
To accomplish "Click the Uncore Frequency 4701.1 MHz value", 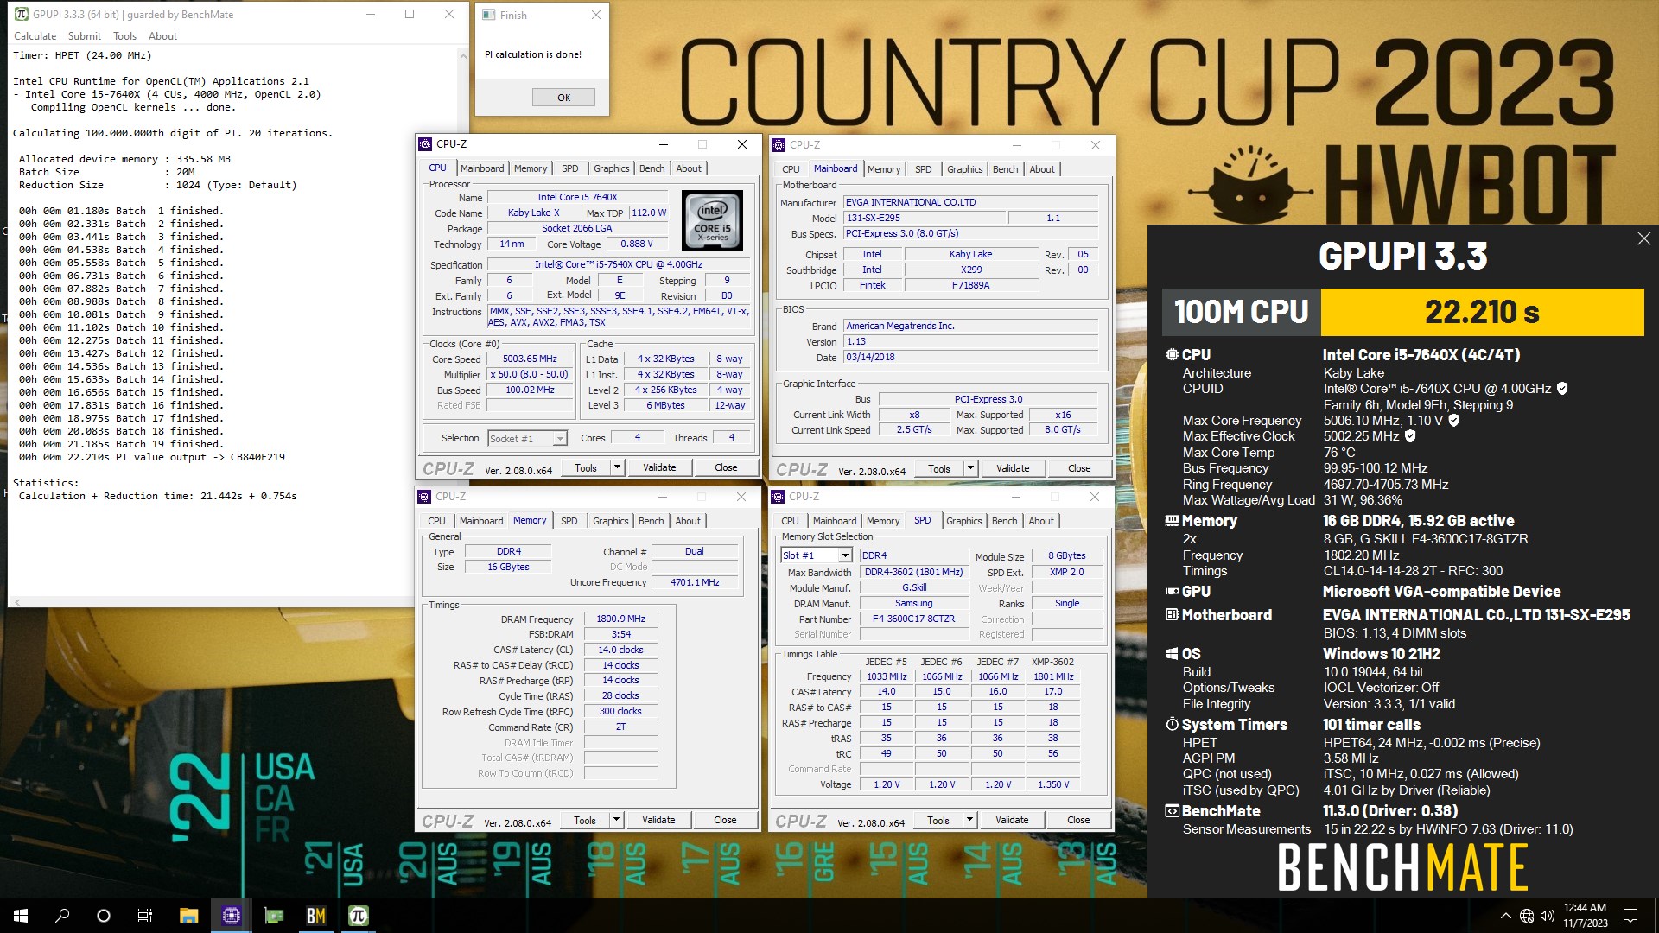I will coord(695,582).
